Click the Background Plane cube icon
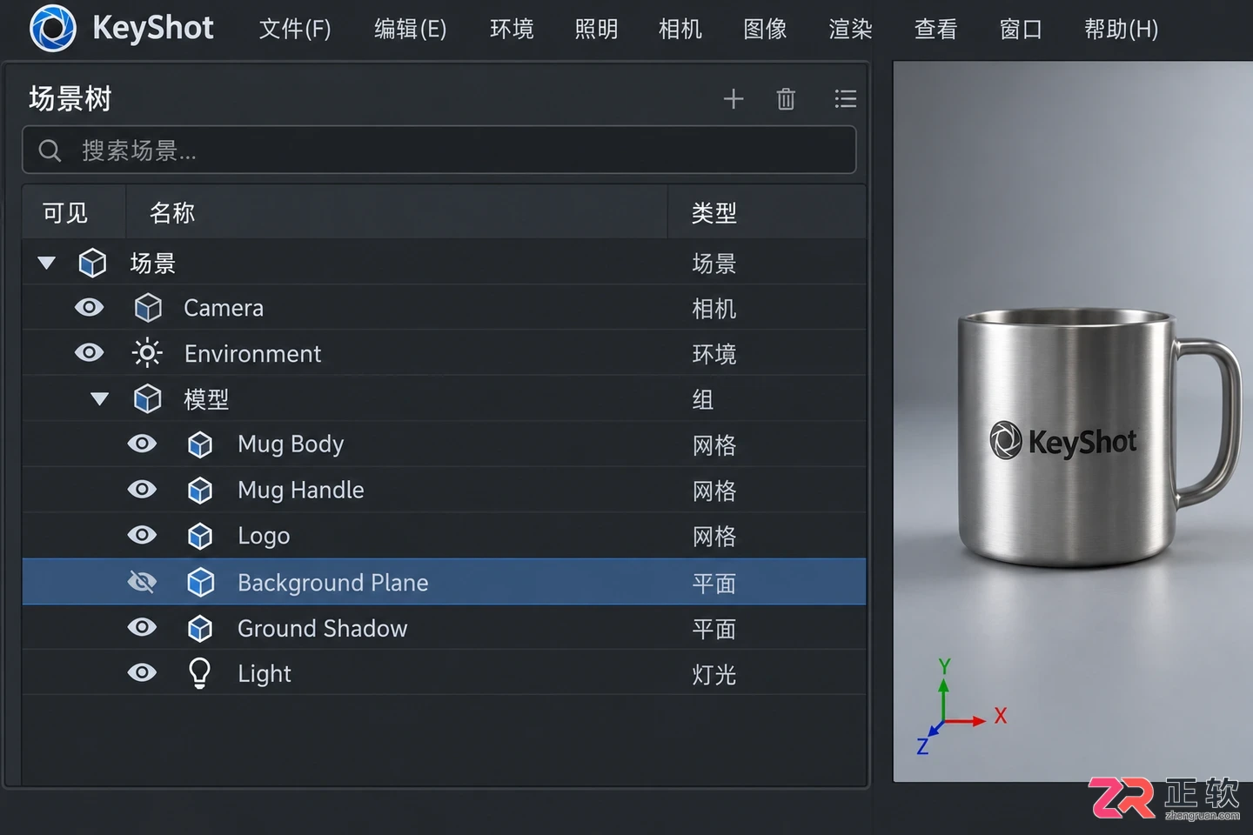This screenshot has width=1253, height=835. tap(201, 582)
